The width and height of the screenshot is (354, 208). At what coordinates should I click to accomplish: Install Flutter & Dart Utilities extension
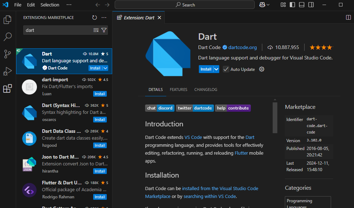pos(100,197)
